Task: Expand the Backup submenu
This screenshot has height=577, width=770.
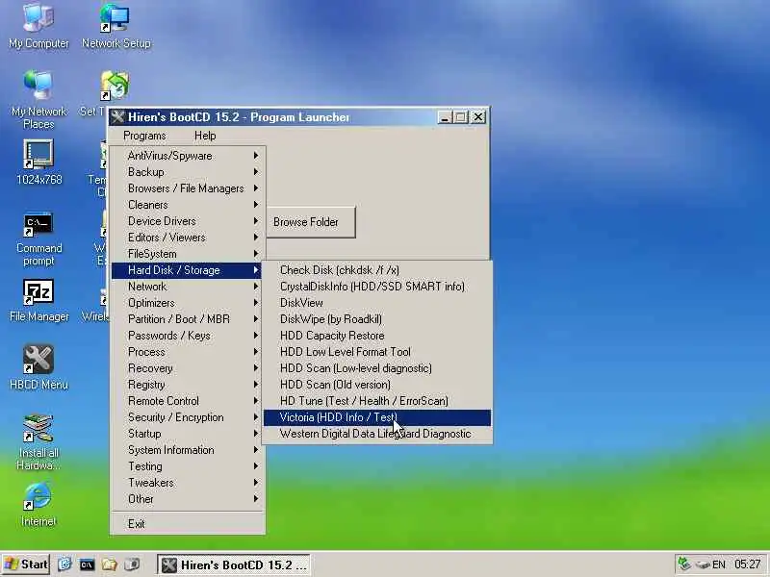Action: click(189, 172)
